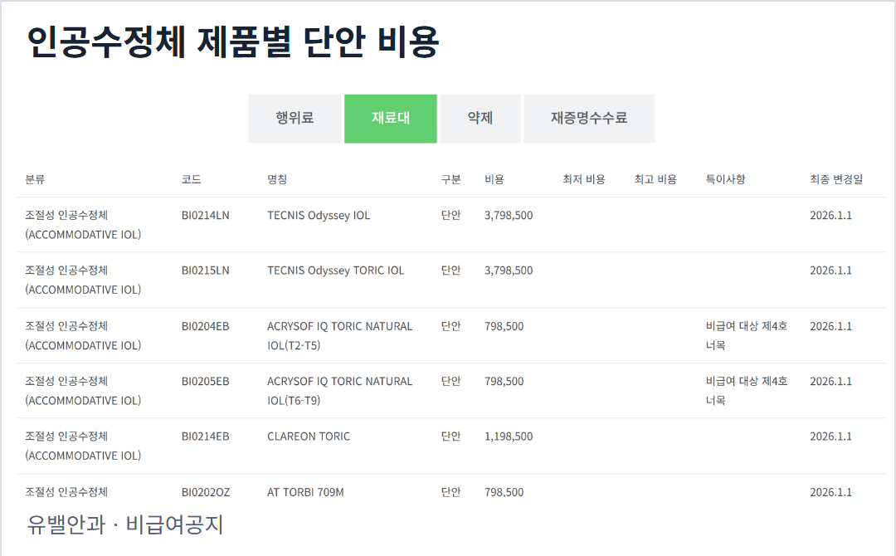This screenshot has width=896, height=556.
Task: Click the 비용 column header
Action: tap(494, 179)
